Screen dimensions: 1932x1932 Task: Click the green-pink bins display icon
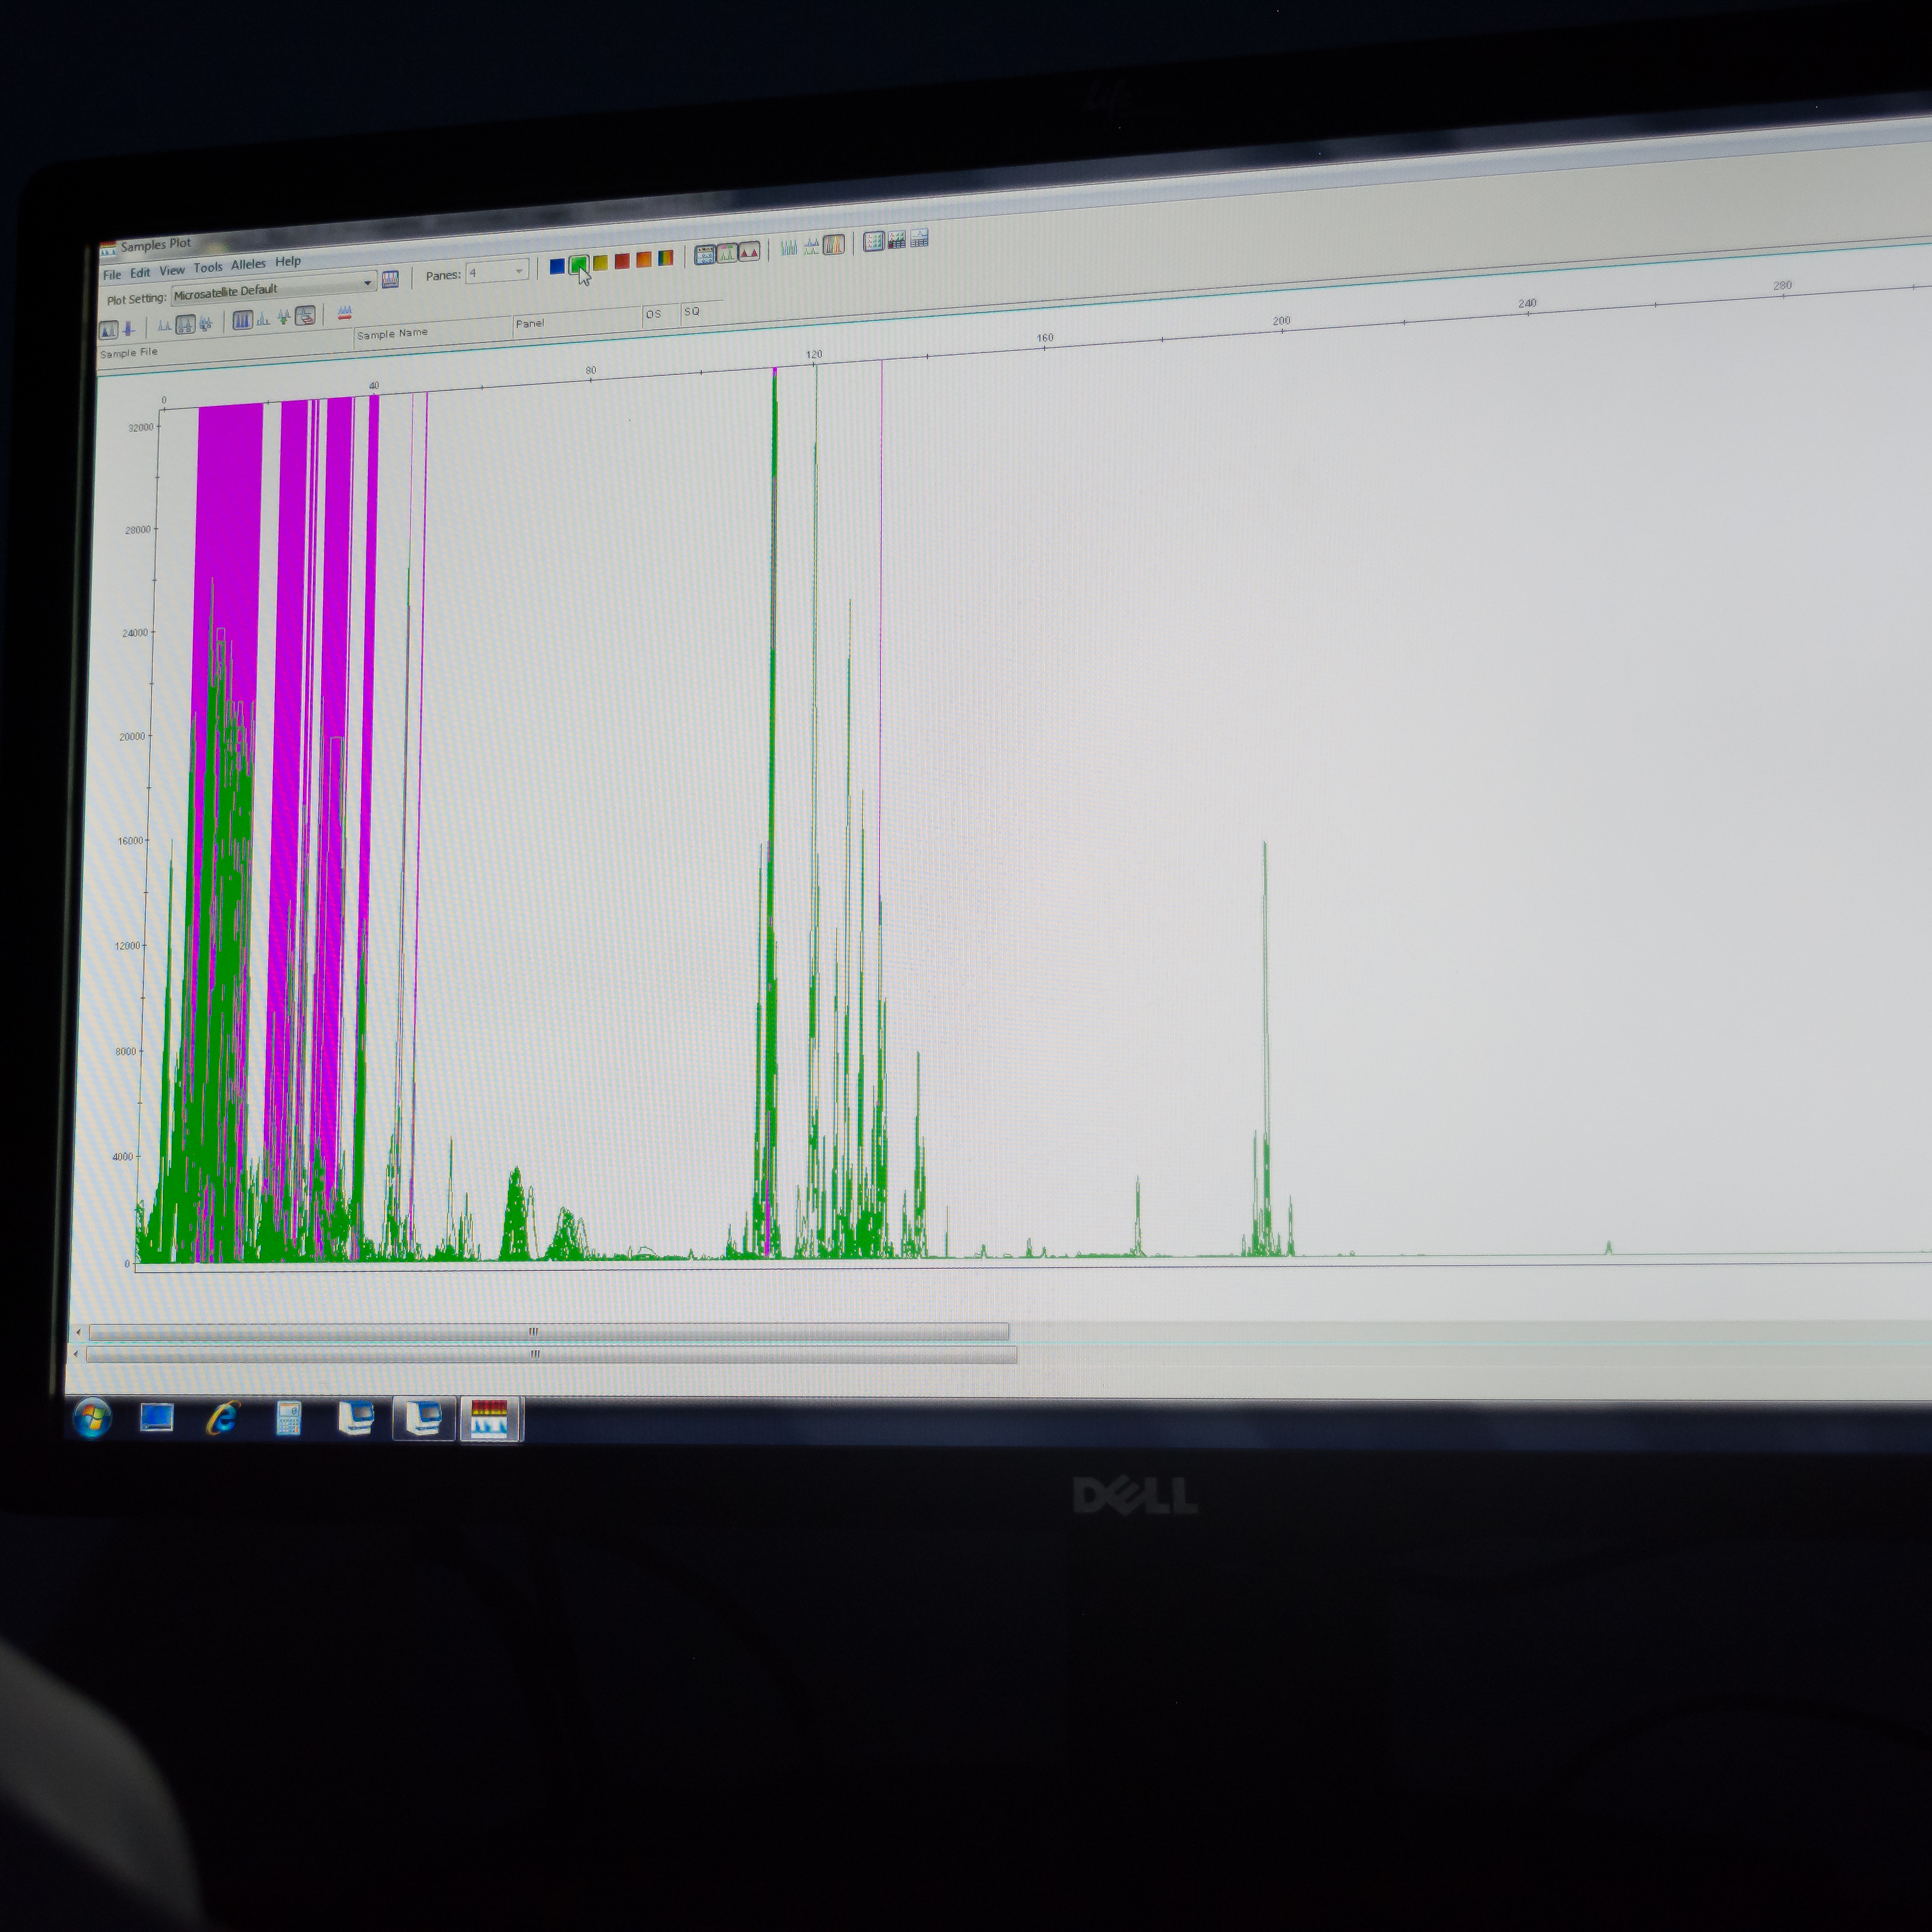tap(727, 252)
